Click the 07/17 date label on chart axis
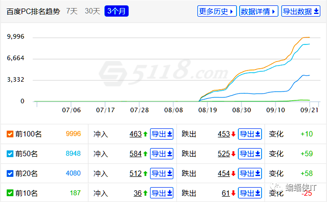The width and height of the screenshot is (327, 202). coord(105,110)
